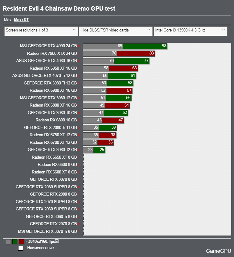The width and height of the screenshot is (234, 257).
Task: Click the Radeon RX 6950 XT 16 GB label
Action: 53,68
